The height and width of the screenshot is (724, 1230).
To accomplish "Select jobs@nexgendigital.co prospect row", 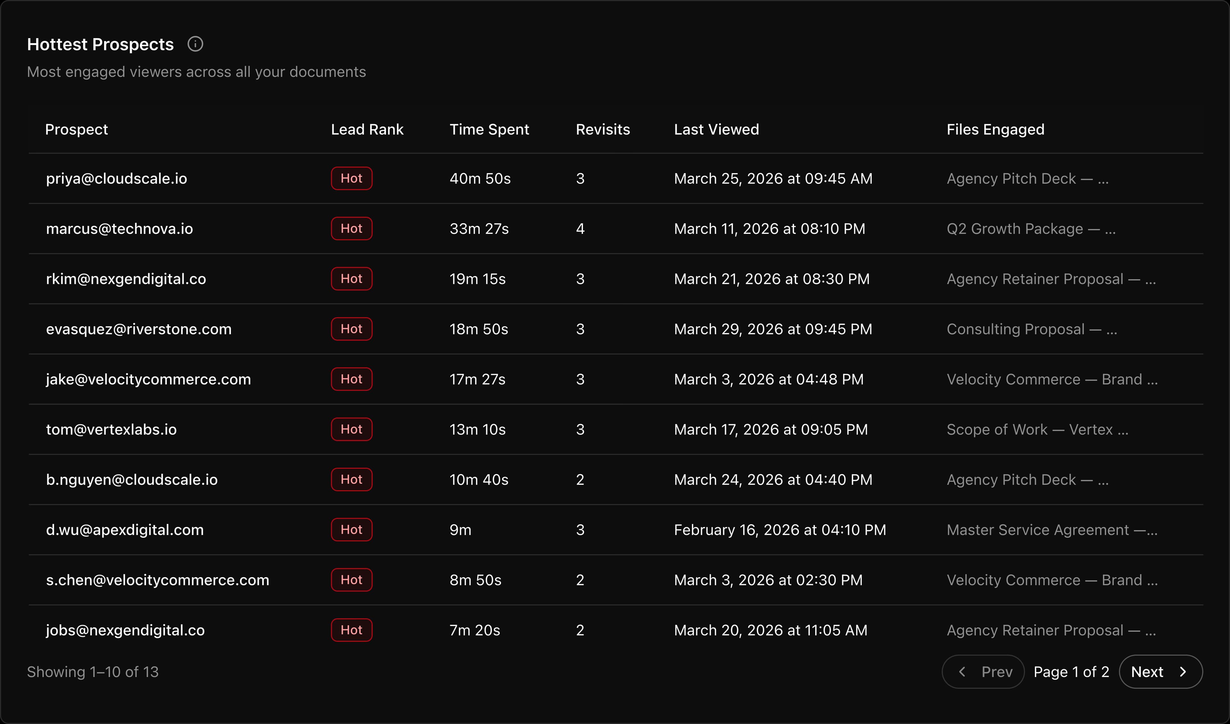I will [x=126, y=630].
